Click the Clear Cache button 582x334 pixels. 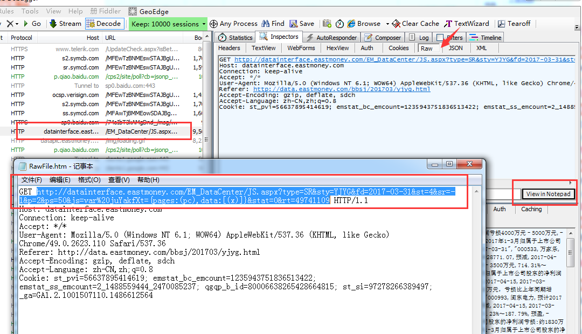point(415,24)
